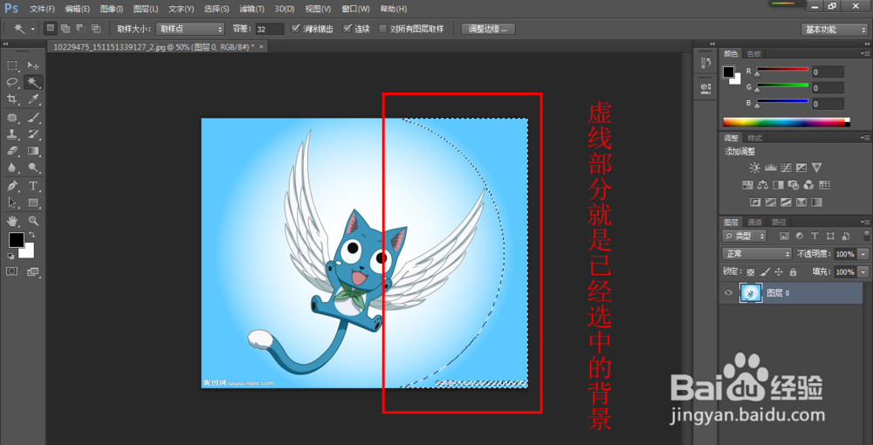Switch to the 色板 swatches tab

[754, 53]
